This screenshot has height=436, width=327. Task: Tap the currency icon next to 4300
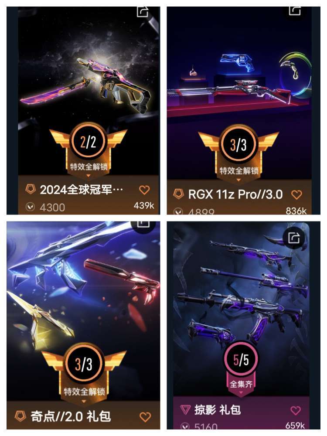(30, 207)
